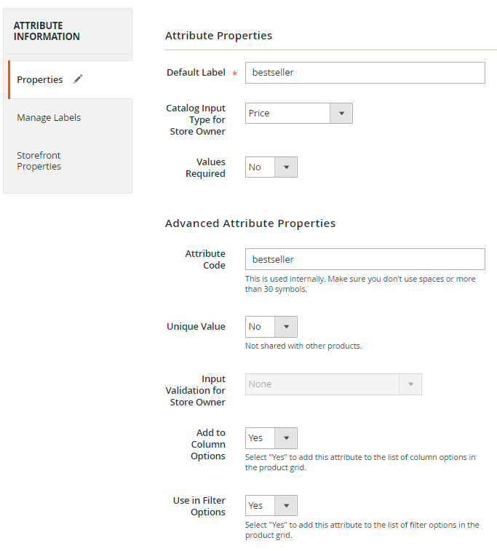Open the Unique Value dropdown

[271, 327]
